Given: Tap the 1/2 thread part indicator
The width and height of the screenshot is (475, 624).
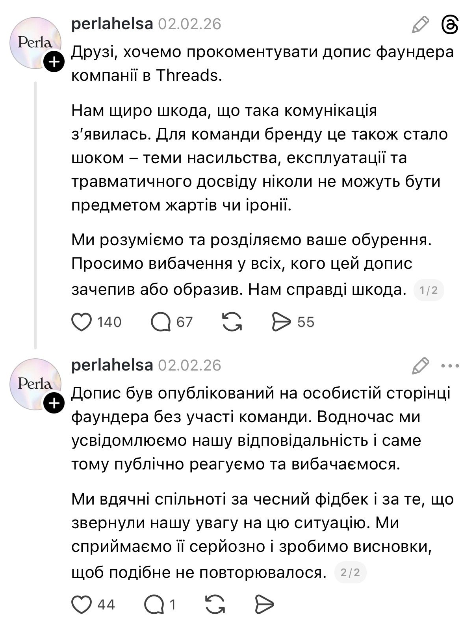Looking at the screenshot, I should [x=429, y=291].
